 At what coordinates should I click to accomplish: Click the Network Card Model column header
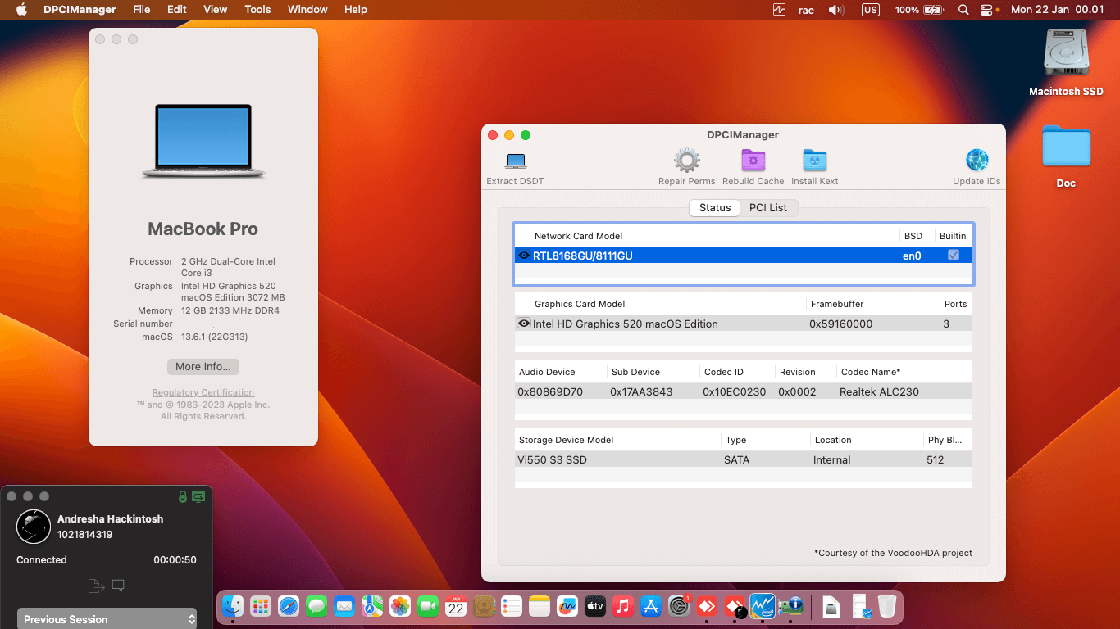click(579, 236)
